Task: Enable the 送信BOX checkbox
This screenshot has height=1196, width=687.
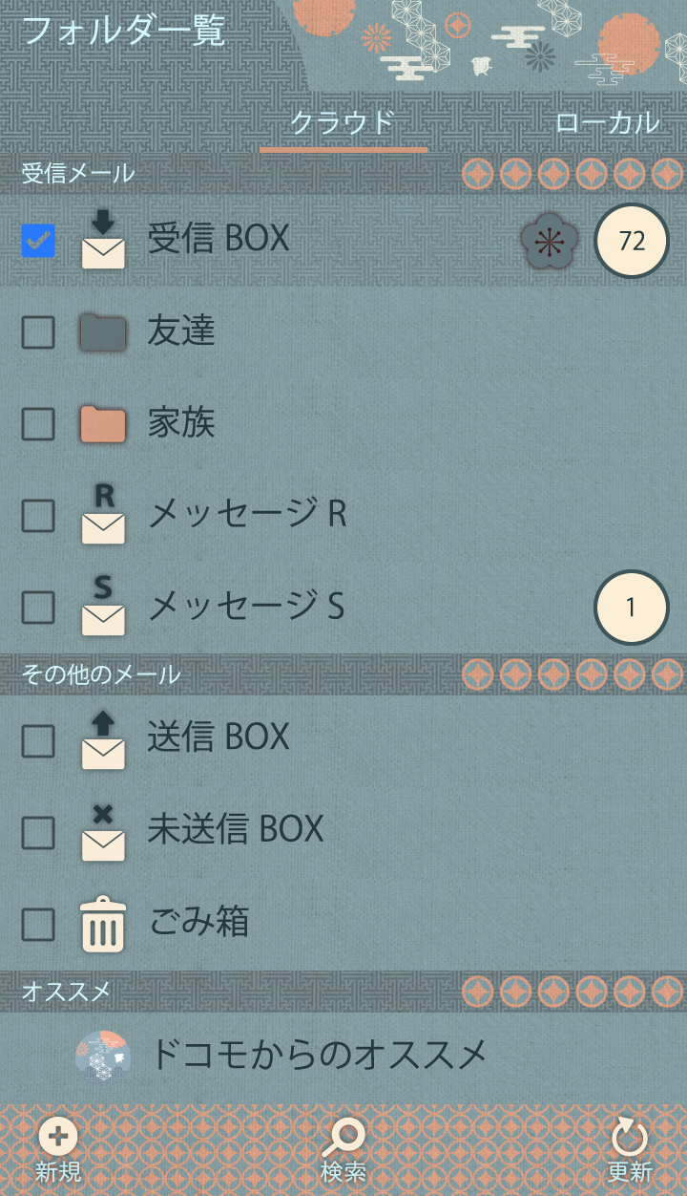Action: [x=38, y=740]
